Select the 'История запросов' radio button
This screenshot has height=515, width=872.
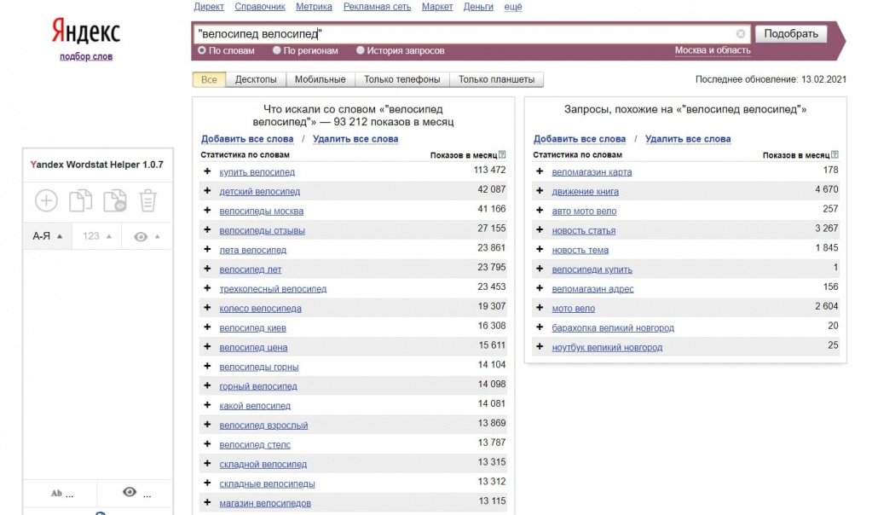click(361, 50)
